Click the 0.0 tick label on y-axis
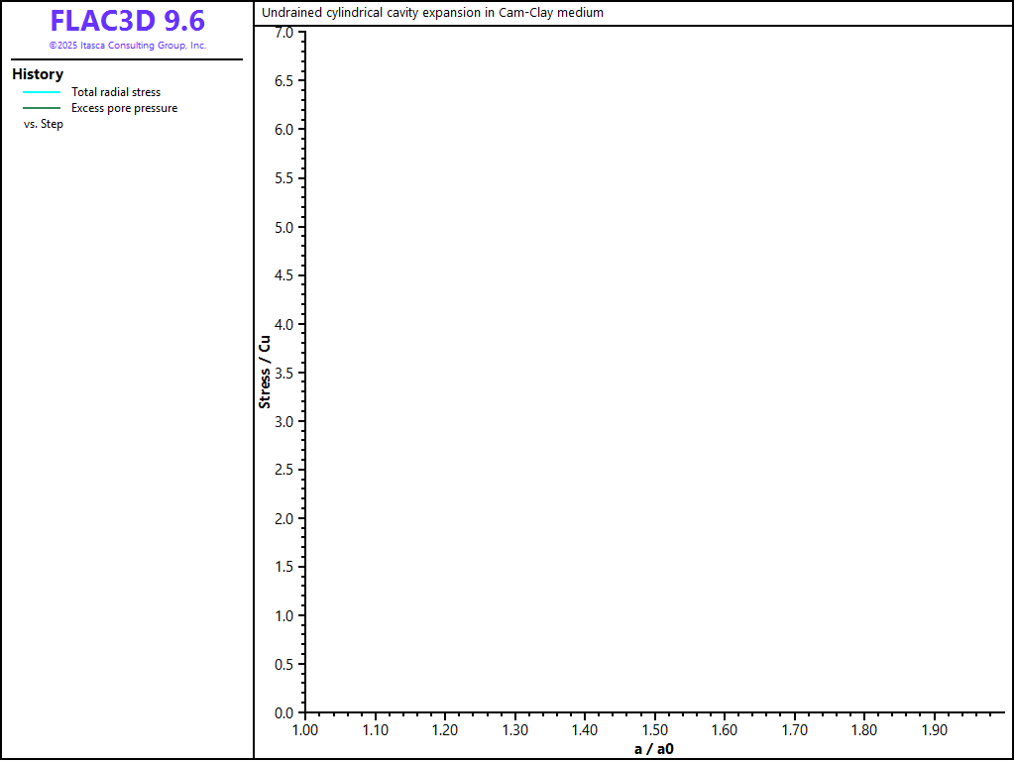 (283, 712)
